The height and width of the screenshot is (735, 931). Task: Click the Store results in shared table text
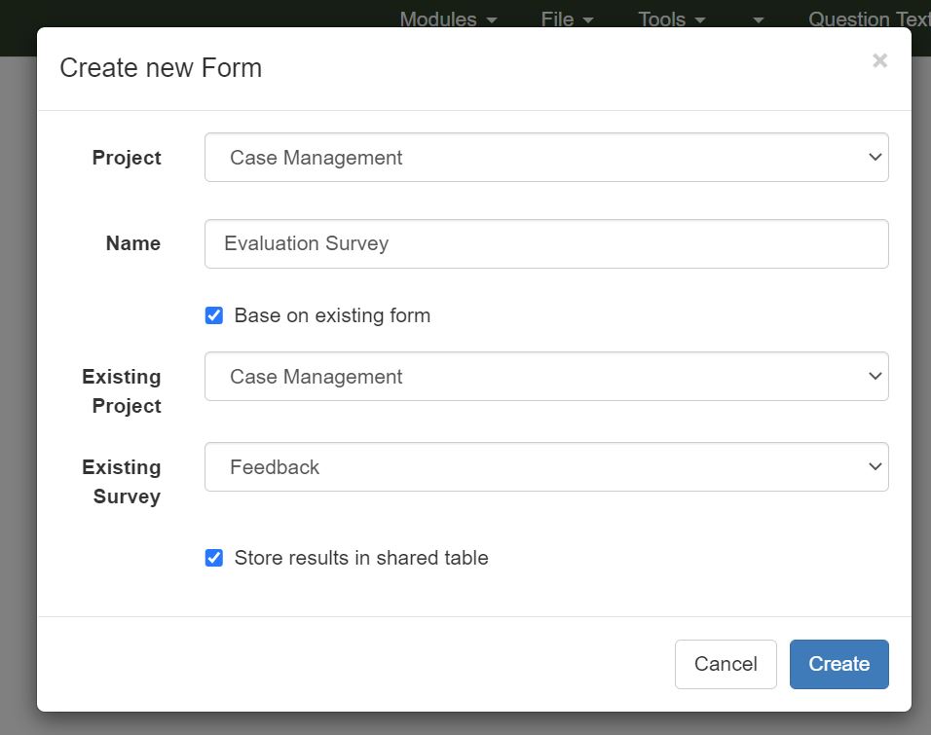(x=361, y=558)
